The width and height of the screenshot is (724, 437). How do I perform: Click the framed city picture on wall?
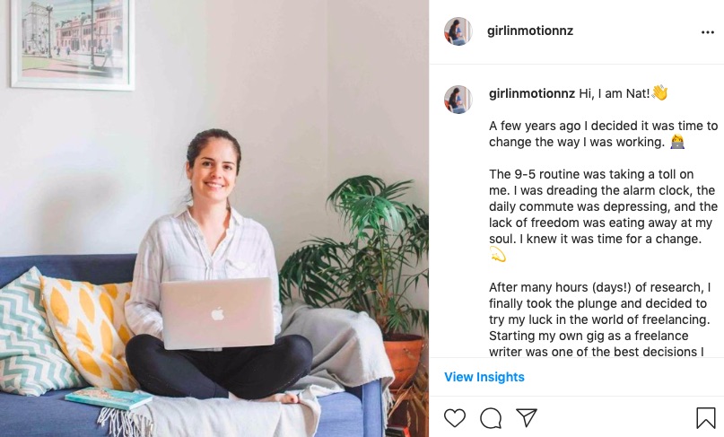[x=73, y=44]
